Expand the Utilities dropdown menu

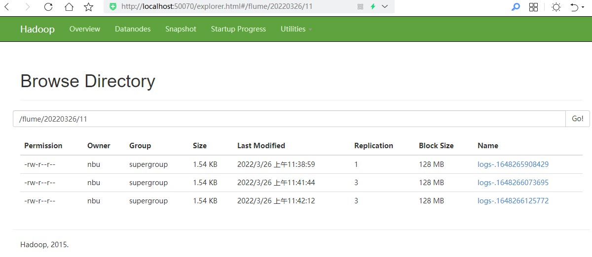(x=296, y=29)
